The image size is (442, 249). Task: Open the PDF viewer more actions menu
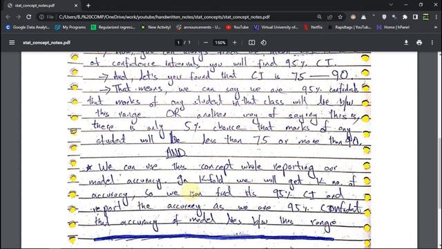click(x=432, y=42)
